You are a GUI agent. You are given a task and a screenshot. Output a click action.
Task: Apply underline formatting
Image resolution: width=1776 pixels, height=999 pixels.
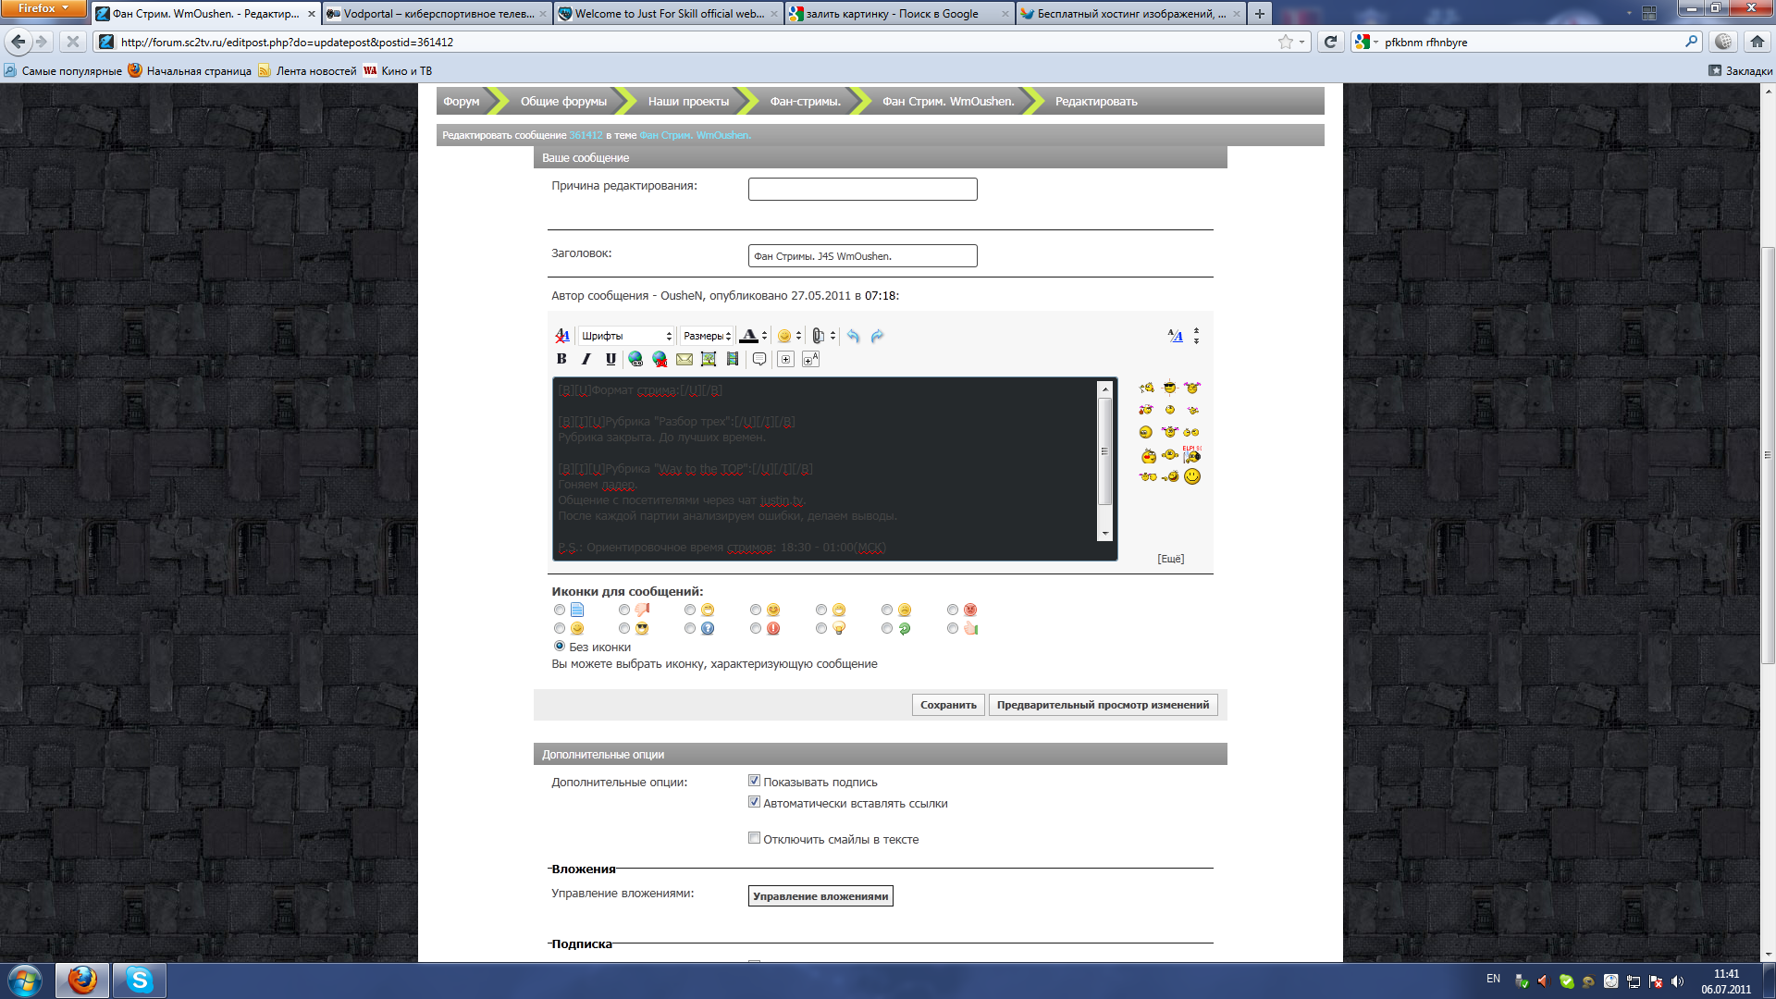coord(610,359)
